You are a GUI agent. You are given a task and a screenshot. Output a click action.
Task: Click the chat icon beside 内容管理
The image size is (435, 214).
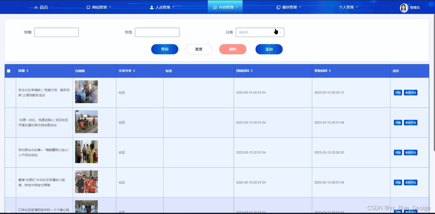pyautogui.click(x=215, y=7)
